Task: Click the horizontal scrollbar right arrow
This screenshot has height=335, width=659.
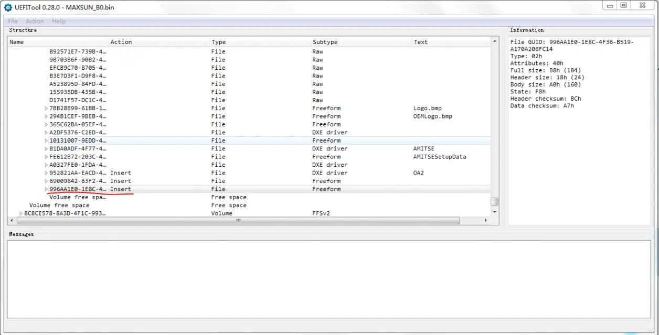Action: point(485,221)
